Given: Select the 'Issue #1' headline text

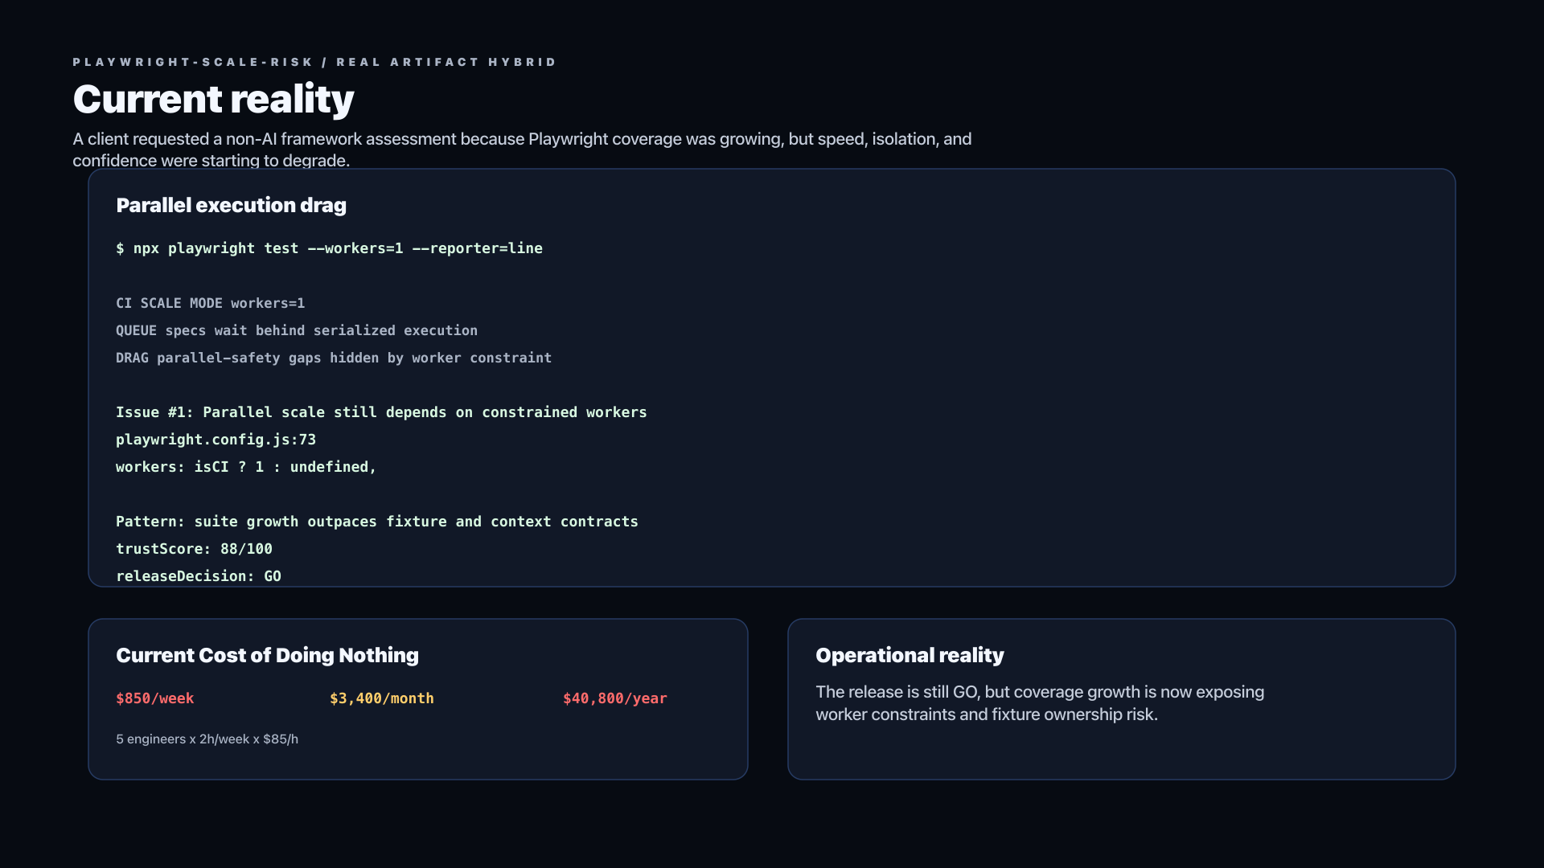Looking at the screenshot, I should pos(381,412).
